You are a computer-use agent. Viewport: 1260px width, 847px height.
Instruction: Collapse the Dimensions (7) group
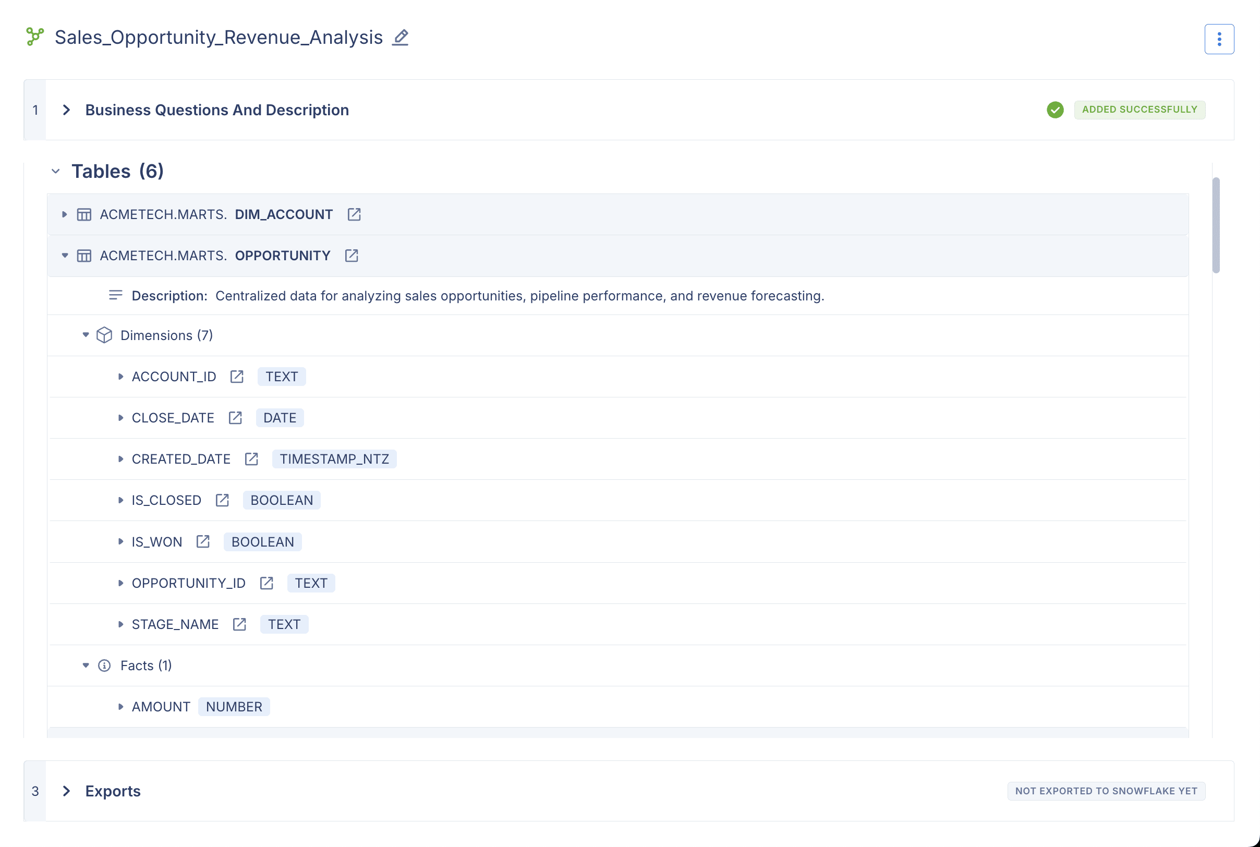(x=86, y=335)
